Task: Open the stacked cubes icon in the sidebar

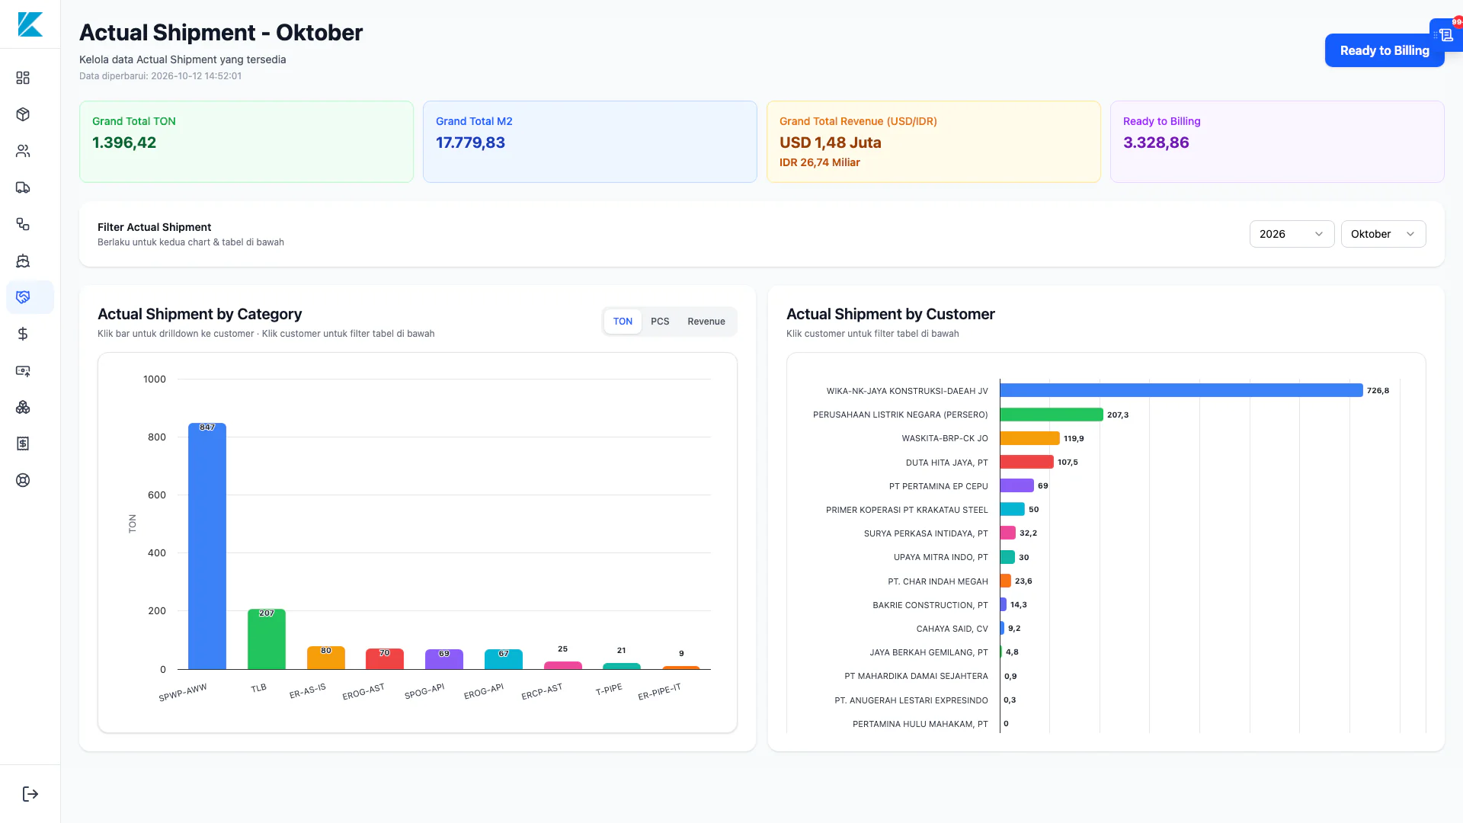Action: (x=23, y=407)
